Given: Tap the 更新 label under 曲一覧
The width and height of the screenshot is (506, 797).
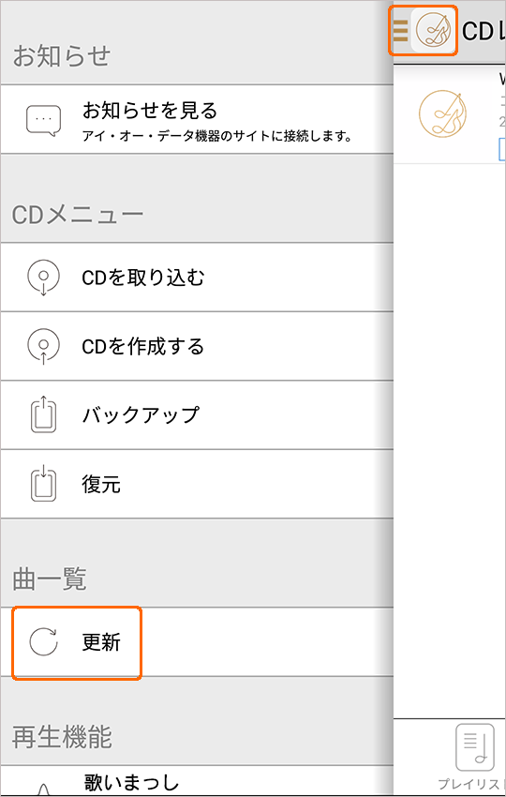Looking at the screenshot, I should coord(101,643).
